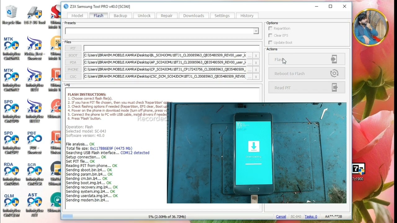The height and width of the screenshot is (223, 397).
Task: Launch InfinityBox CM2QLM shortcut
Action: point(11,205)
